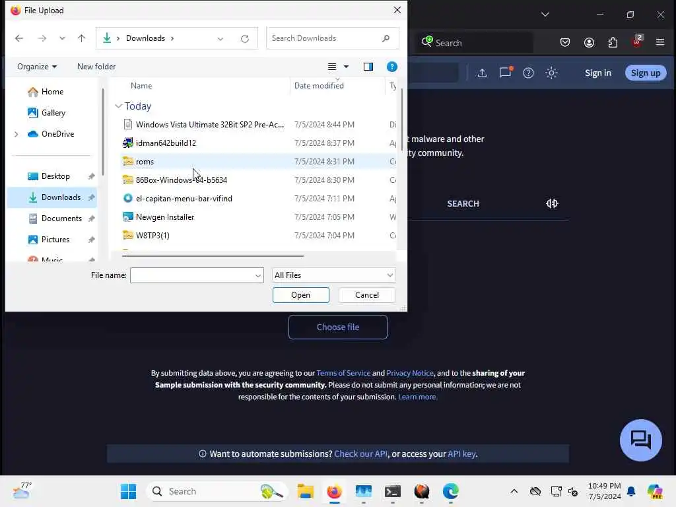Expand the File name history dropdown

[258, 275]
